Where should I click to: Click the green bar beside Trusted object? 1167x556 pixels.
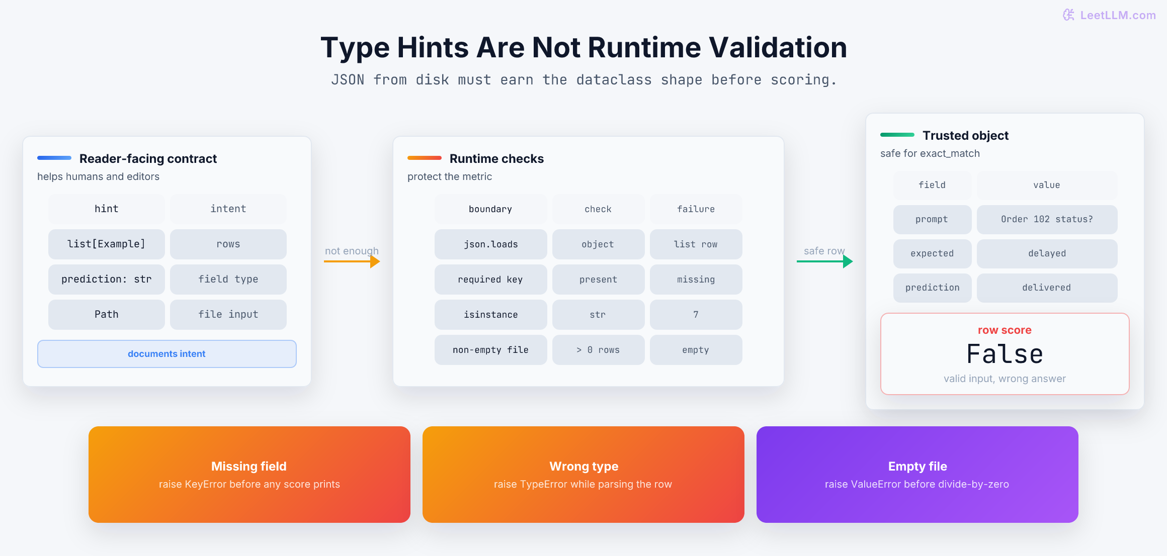pyautogui.click(x=897, y=135)
